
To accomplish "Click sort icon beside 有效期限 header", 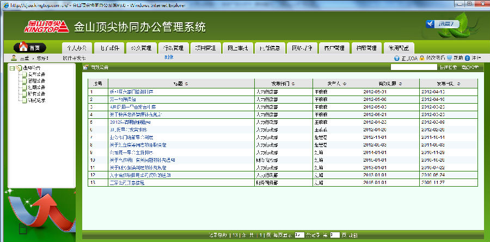I will coord(401,84).
